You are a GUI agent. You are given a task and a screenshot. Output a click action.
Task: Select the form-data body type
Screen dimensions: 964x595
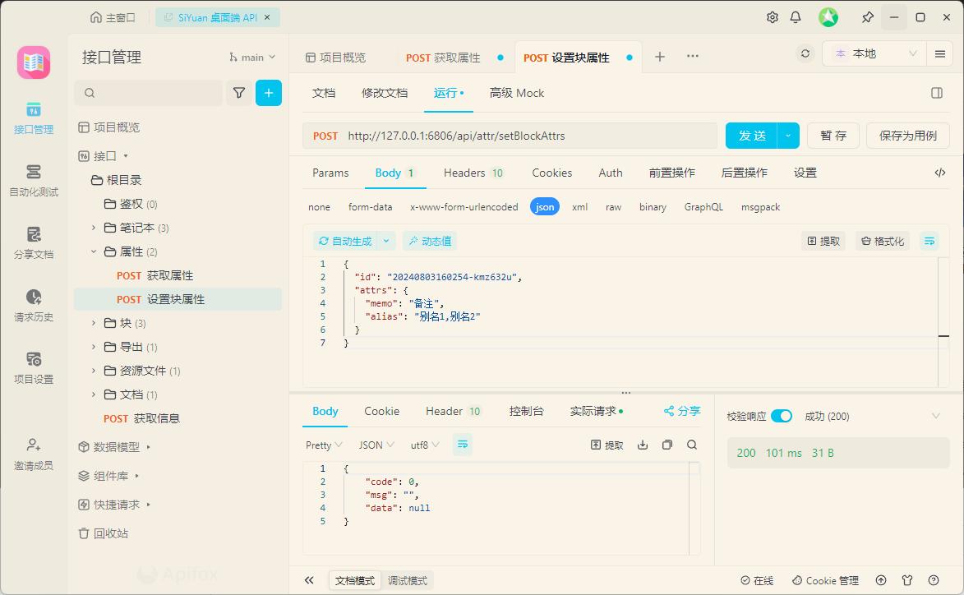[370, 207]
